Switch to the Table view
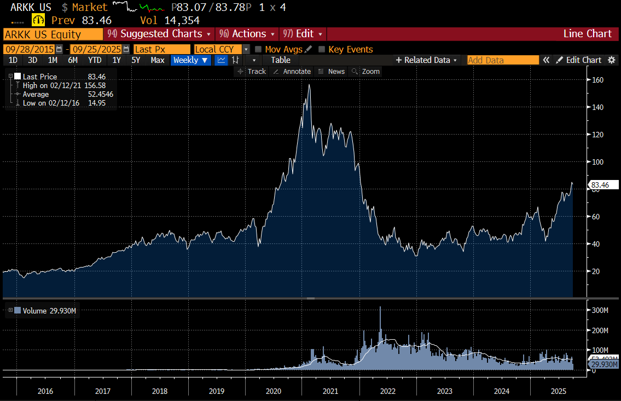 281,60
